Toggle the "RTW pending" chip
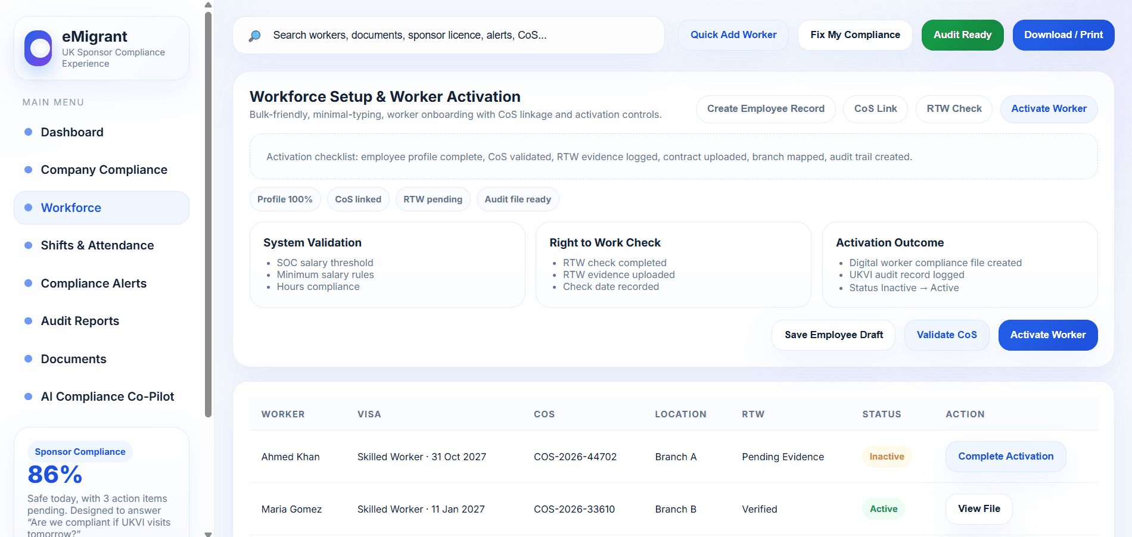 pos(433,199)
